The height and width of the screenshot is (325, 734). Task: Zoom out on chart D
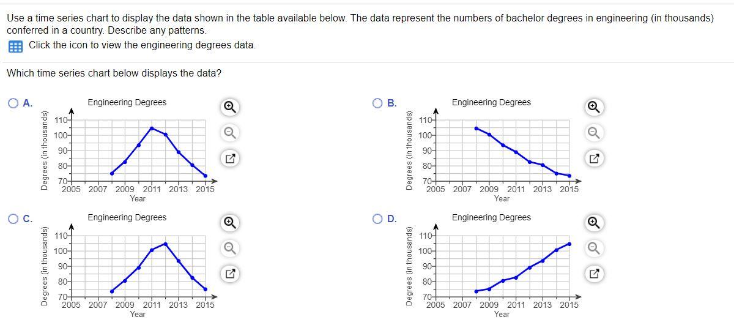coord(593,248)
